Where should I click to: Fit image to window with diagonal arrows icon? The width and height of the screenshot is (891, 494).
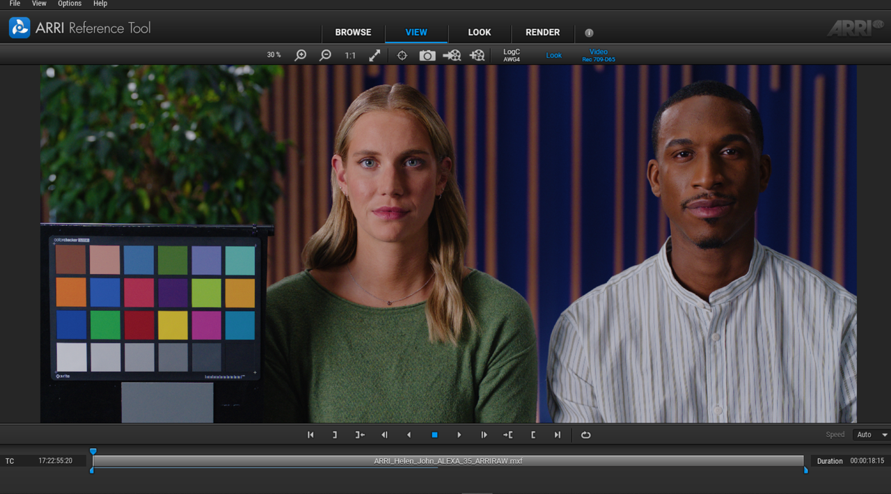tap(374, 55)
